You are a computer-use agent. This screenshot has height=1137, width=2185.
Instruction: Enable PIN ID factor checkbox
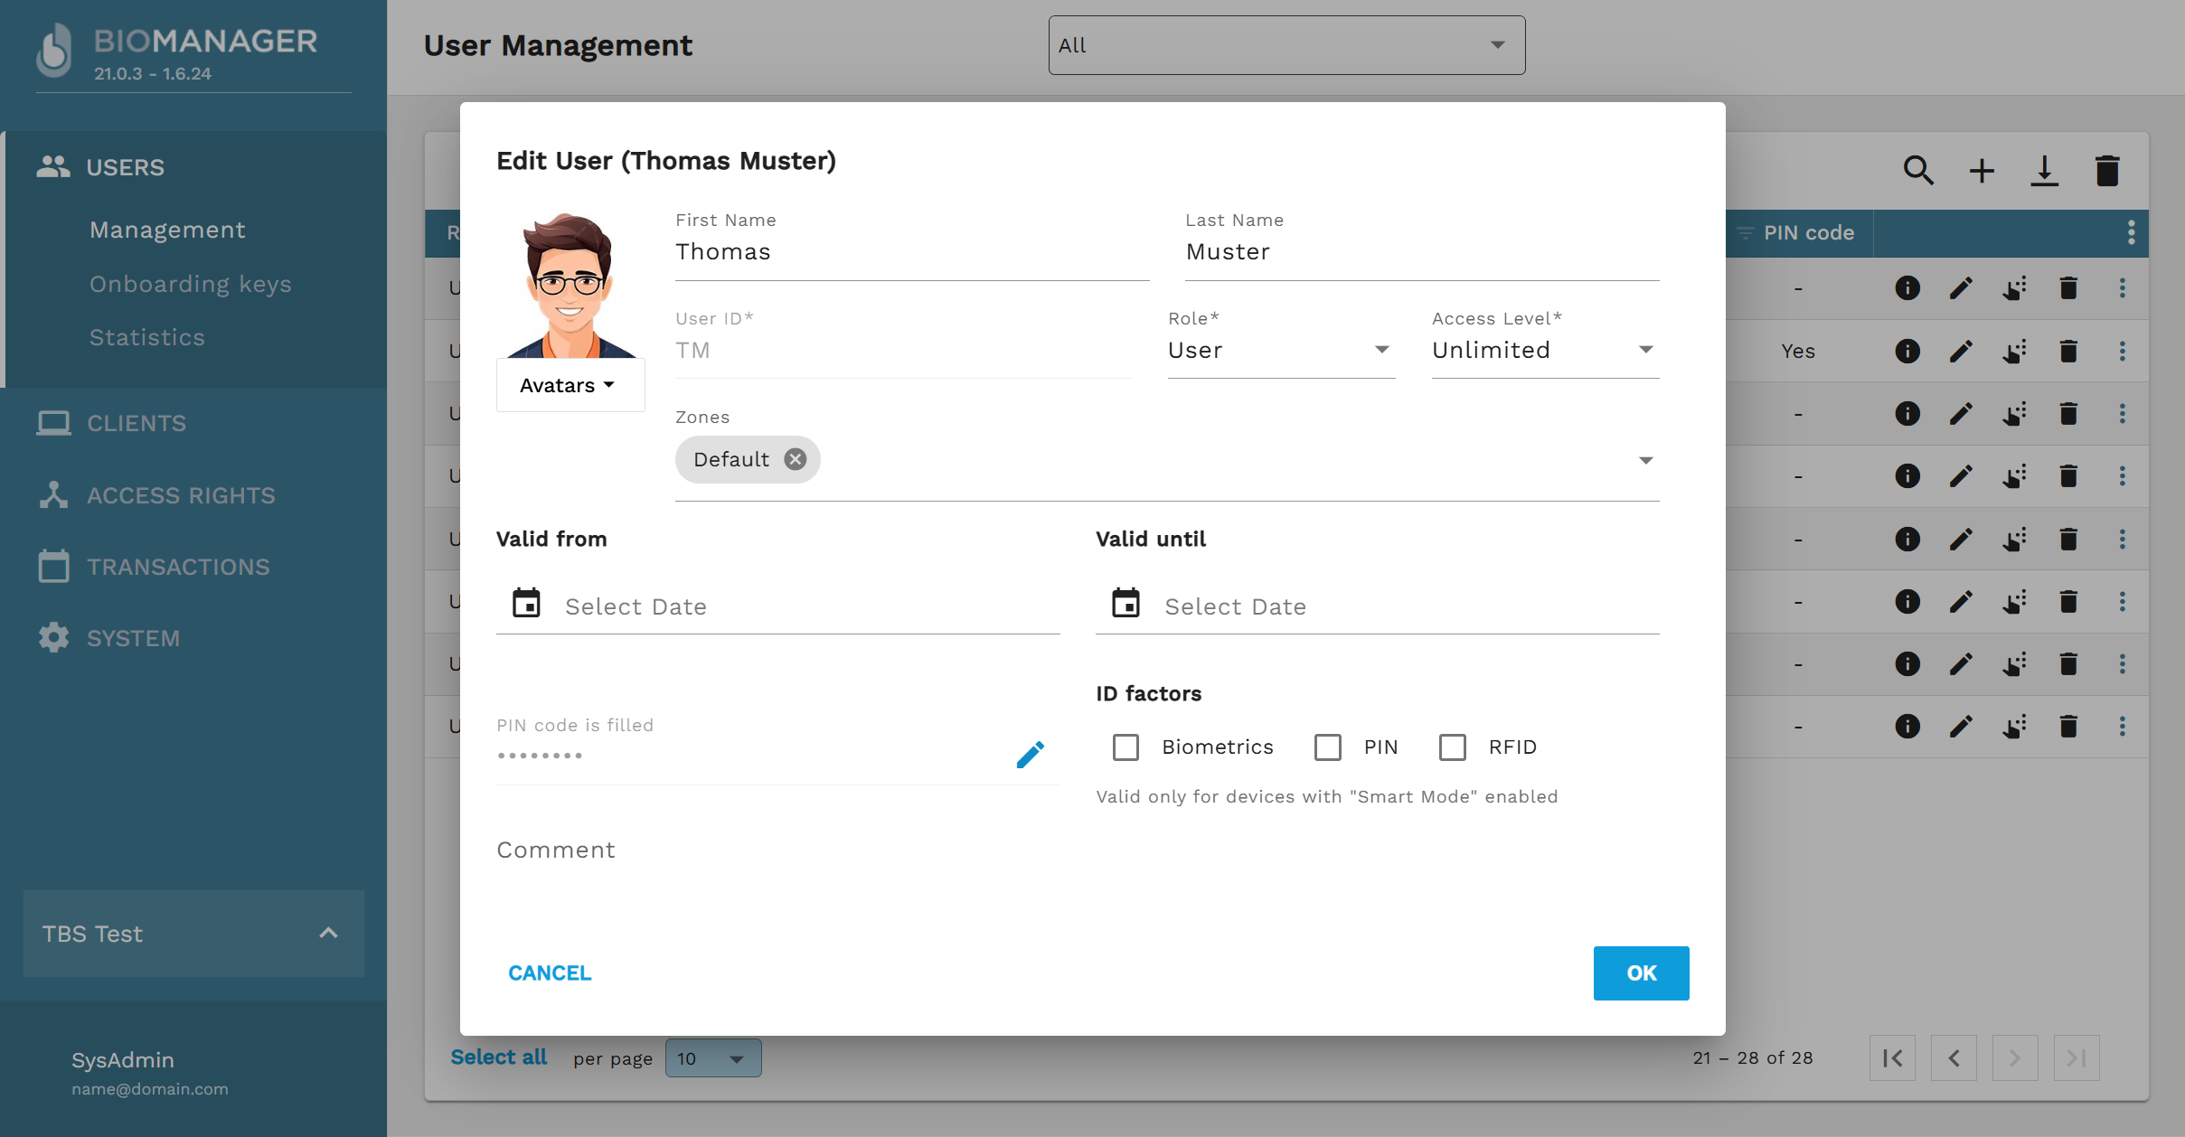coord(1327,747)
